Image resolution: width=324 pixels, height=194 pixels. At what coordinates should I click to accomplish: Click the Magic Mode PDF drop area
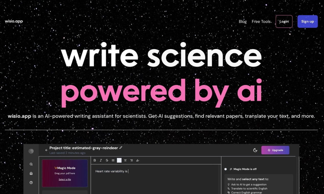[x=65, y=173]
